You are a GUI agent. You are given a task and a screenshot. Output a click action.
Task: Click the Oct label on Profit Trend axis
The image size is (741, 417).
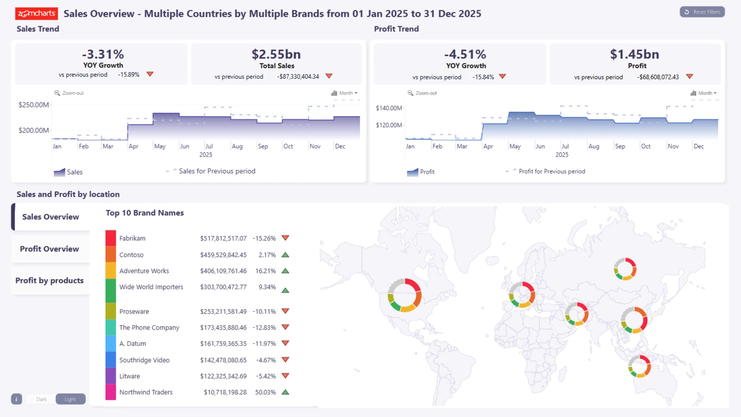pyautogui.click(x=646, y=146)
